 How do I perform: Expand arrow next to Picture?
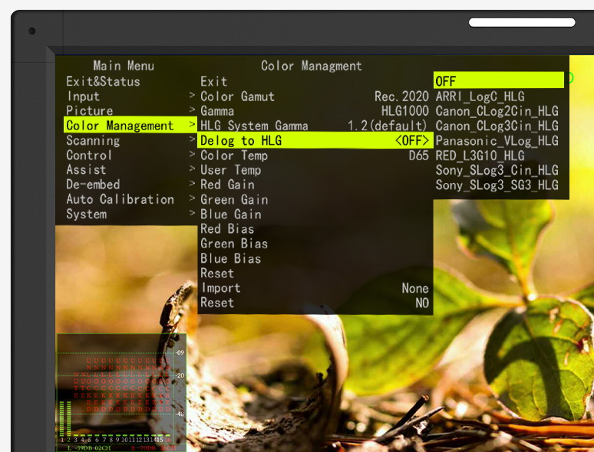tap(192, 110)
